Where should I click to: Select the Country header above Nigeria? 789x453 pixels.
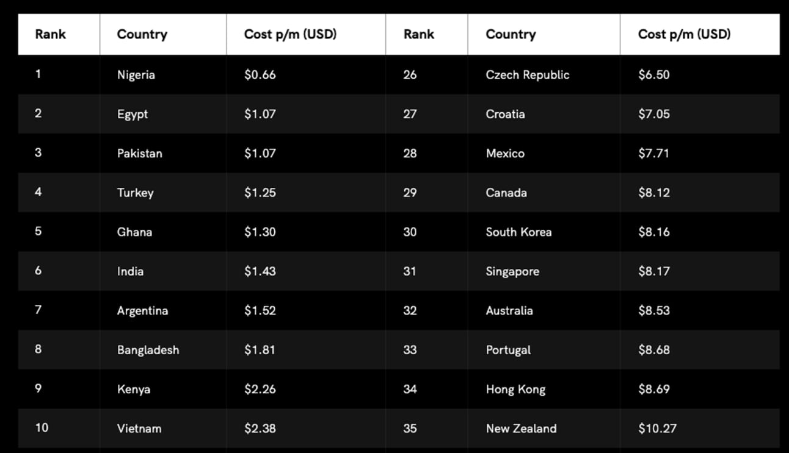(x=142, y=34)
